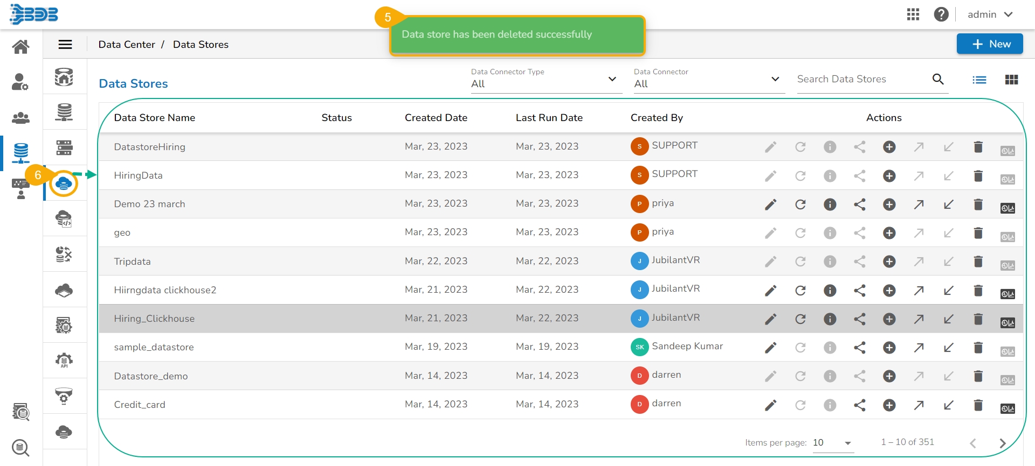Refresh the Hiring_Clickhouse data store

pos(800,319)
